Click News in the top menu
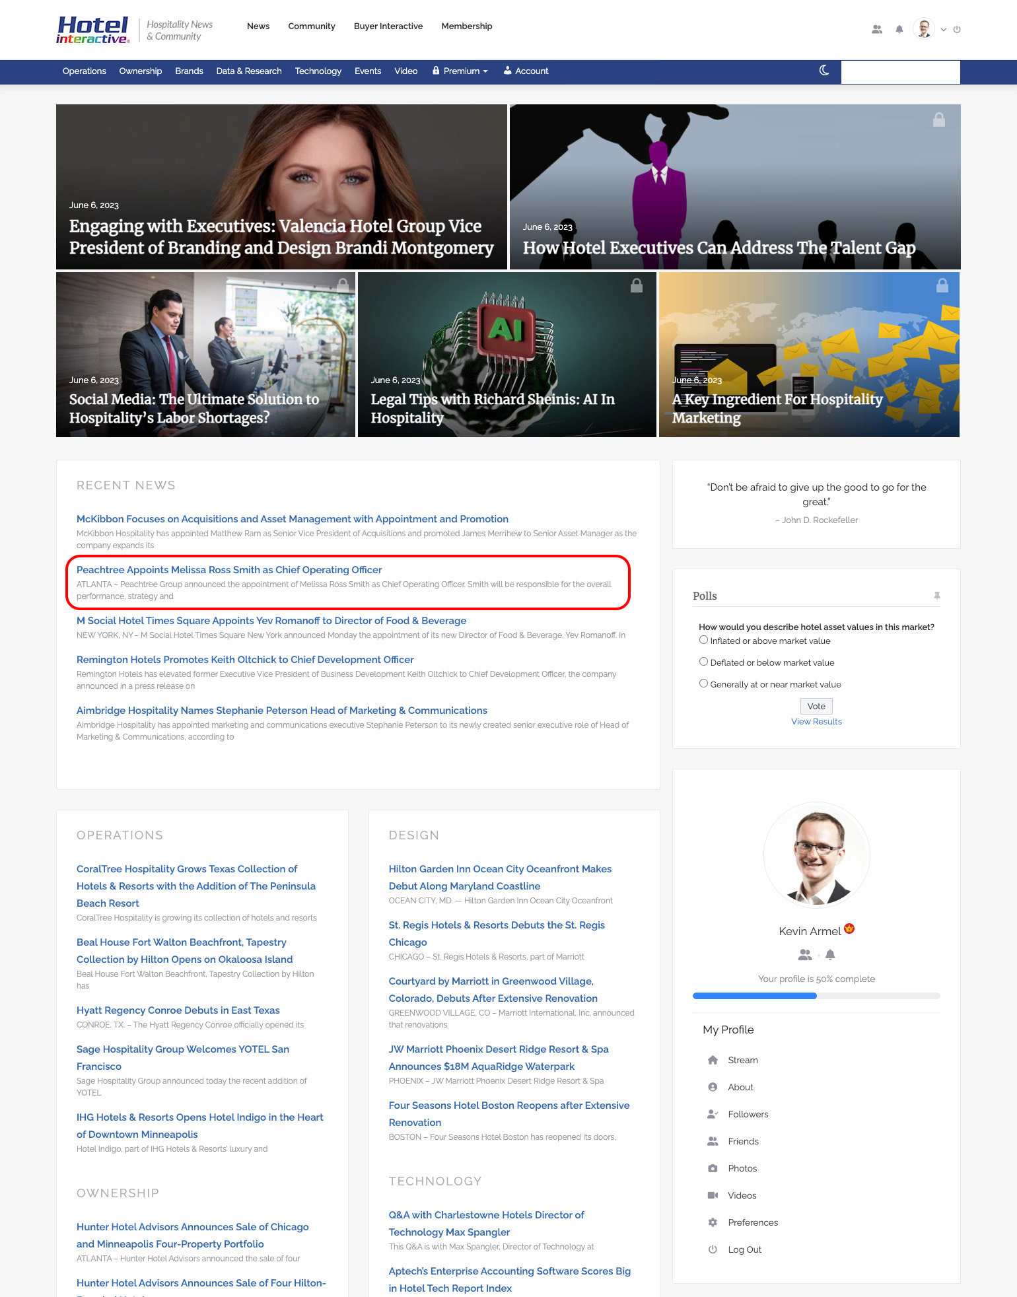This screenshot has width=1017, height=1297. pos(258,26)
